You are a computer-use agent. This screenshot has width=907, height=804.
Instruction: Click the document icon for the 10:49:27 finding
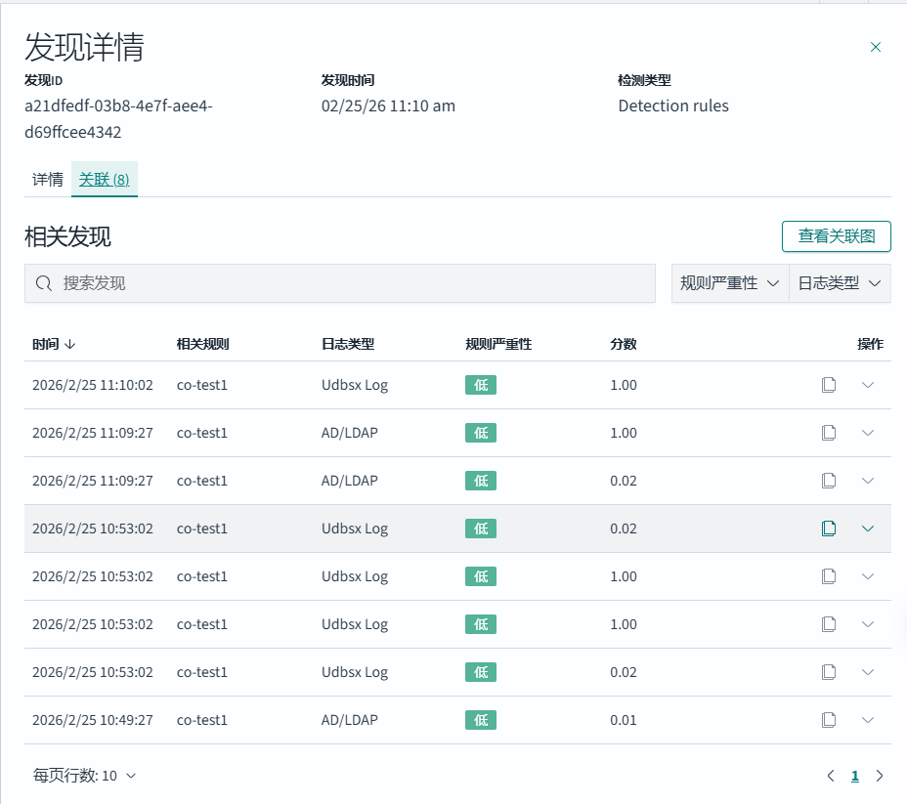829,720
